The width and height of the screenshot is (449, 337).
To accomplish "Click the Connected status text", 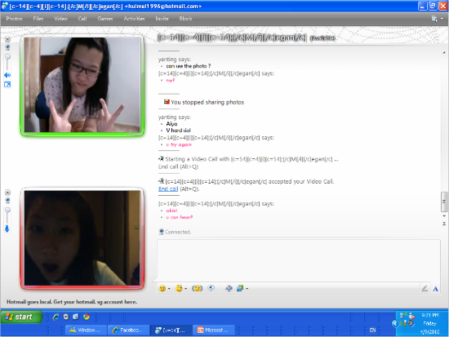I will click(x=178, y=232).
